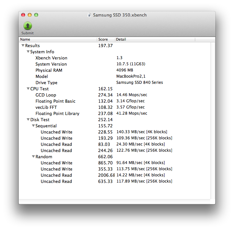Select Uncached Read row scoring 83.03
This screenshot has width=234, height=230.
pyautogui.click(x=115, y=144)
